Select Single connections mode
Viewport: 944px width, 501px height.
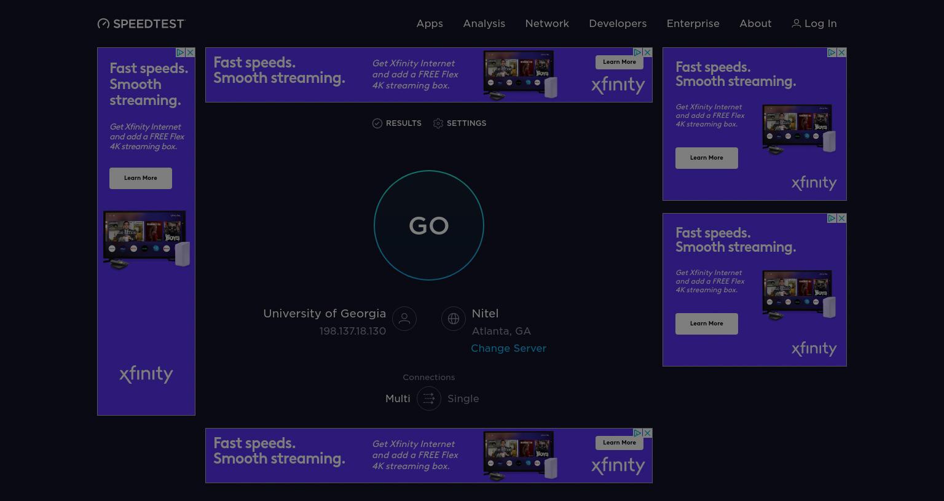[463, 398]
